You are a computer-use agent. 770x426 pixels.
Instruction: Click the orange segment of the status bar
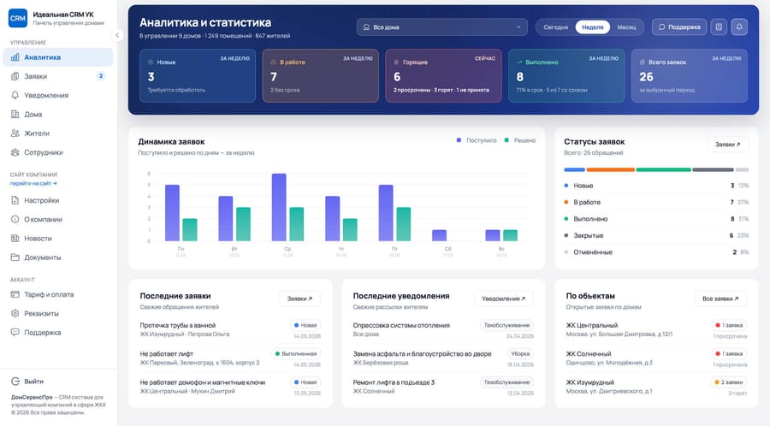(x=610, y=170)
